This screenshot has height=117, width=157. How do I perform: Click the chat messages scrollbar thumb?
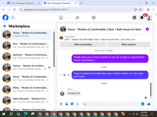151,90
